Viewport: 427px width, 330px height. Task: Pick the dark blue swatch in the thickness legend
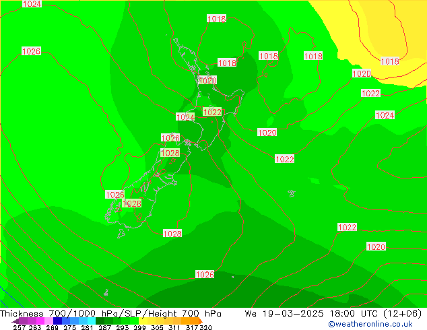coord(57,321)
